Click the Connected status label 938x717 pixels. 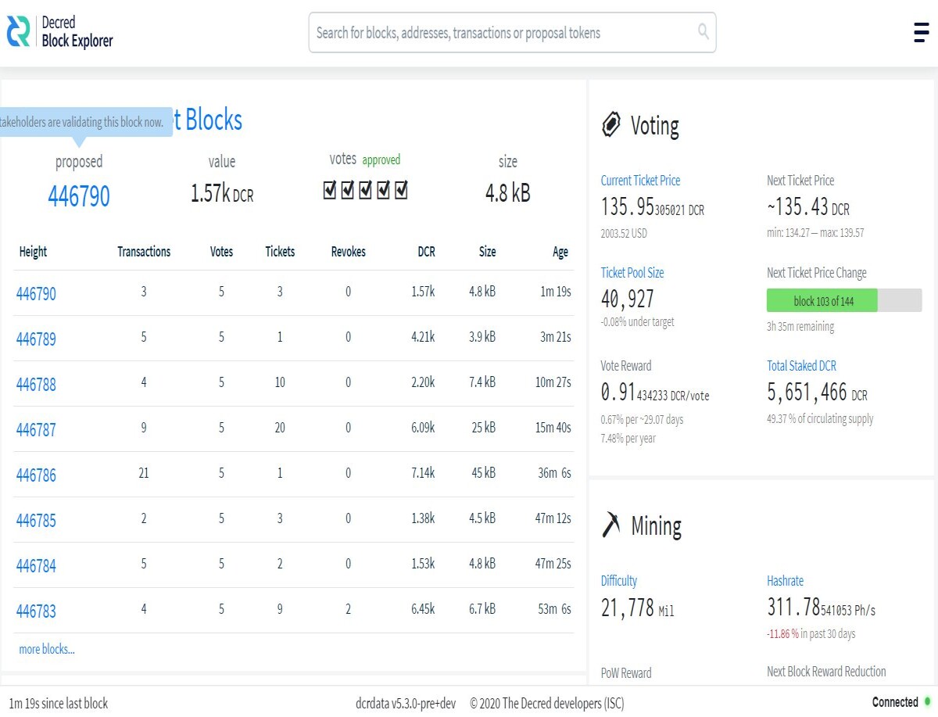[895, 701]
